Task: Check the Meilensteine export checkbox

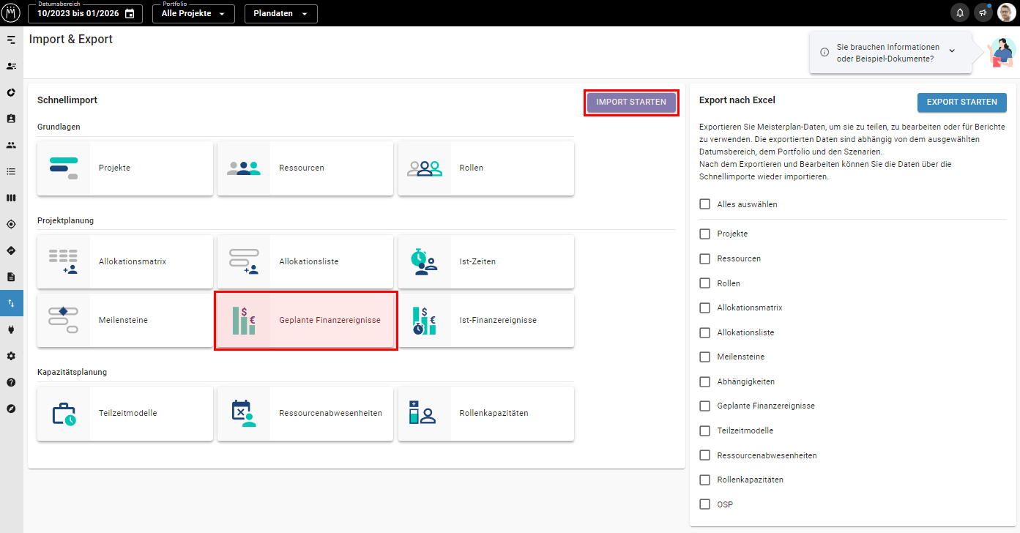Action: (x=705, y=357)
